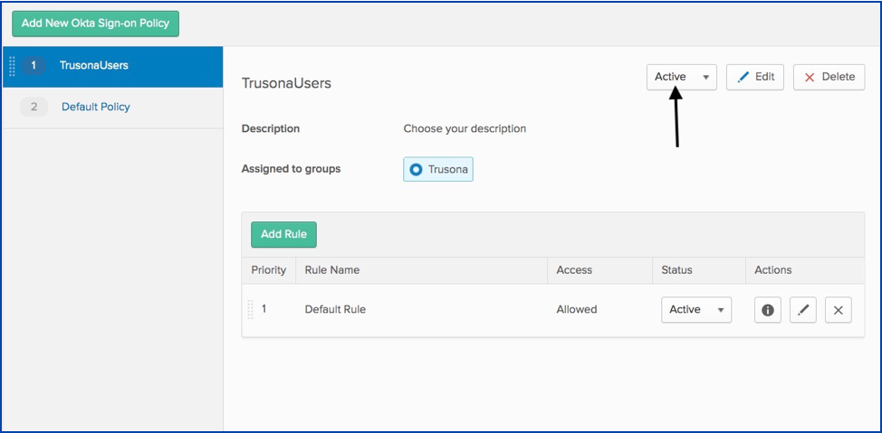Click the Trusona group circle icon
Screen dimensions: 882x433
(417, 169)
